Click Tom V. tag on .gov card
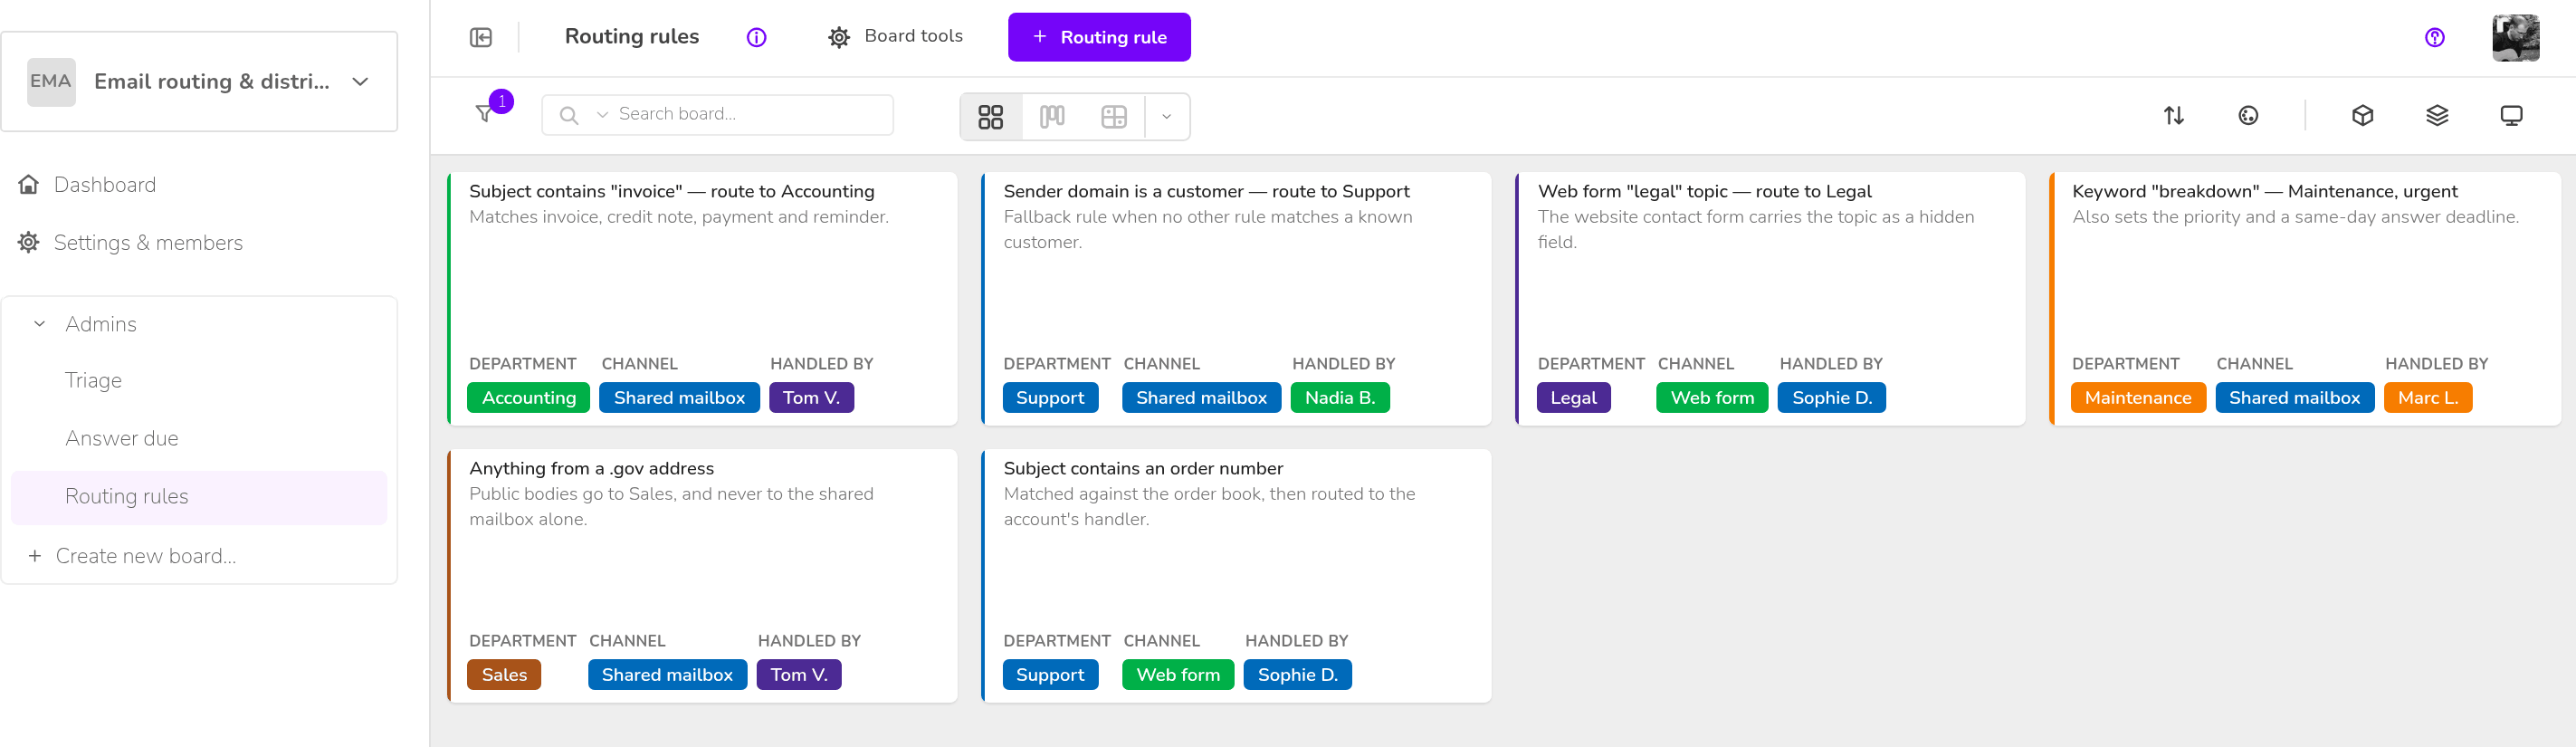Image resolution: width=2576 pixels, height=747 pixels. tap(798, 675)
